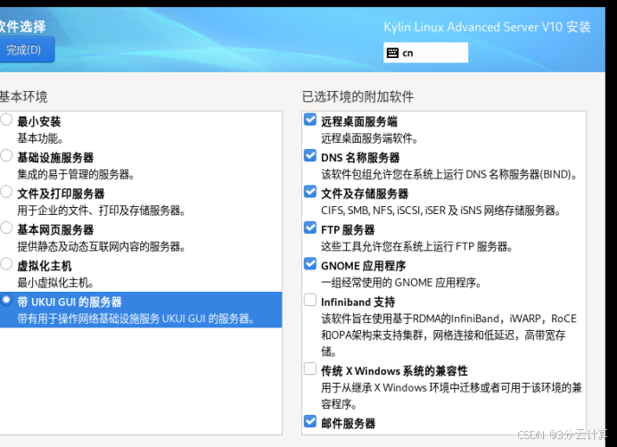Select the 文件及打印服务器 radio button
The height and width of the screenshot is (447, 617).
[x=6, y=192]
